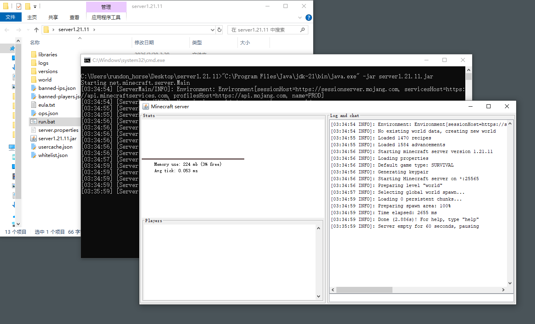Switch to the 查看 ribbon tab
This screenshot has width=535, height=324.
[x=74, y=17]
